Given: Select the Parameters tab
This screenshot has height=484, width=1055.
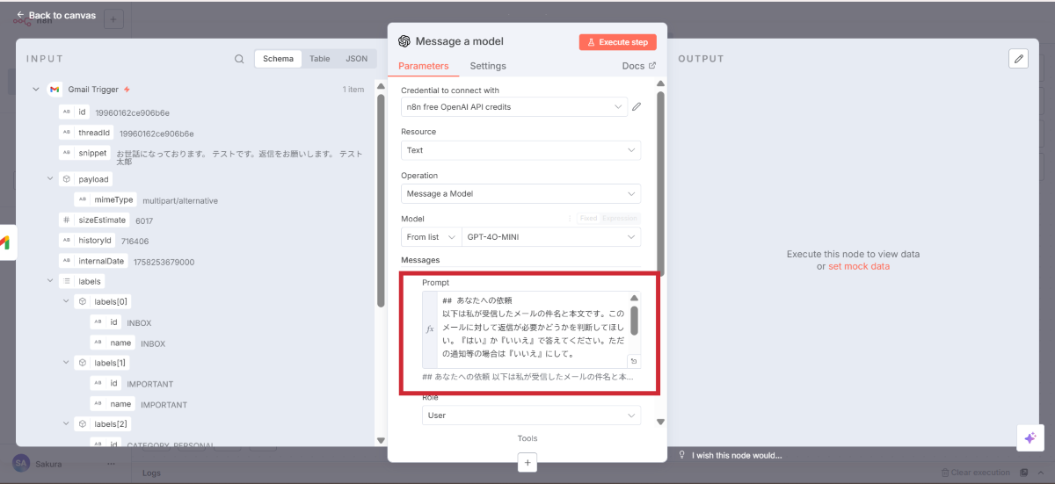Looking at the screenshot, I should pyautogui.click(x=423, y=66).
